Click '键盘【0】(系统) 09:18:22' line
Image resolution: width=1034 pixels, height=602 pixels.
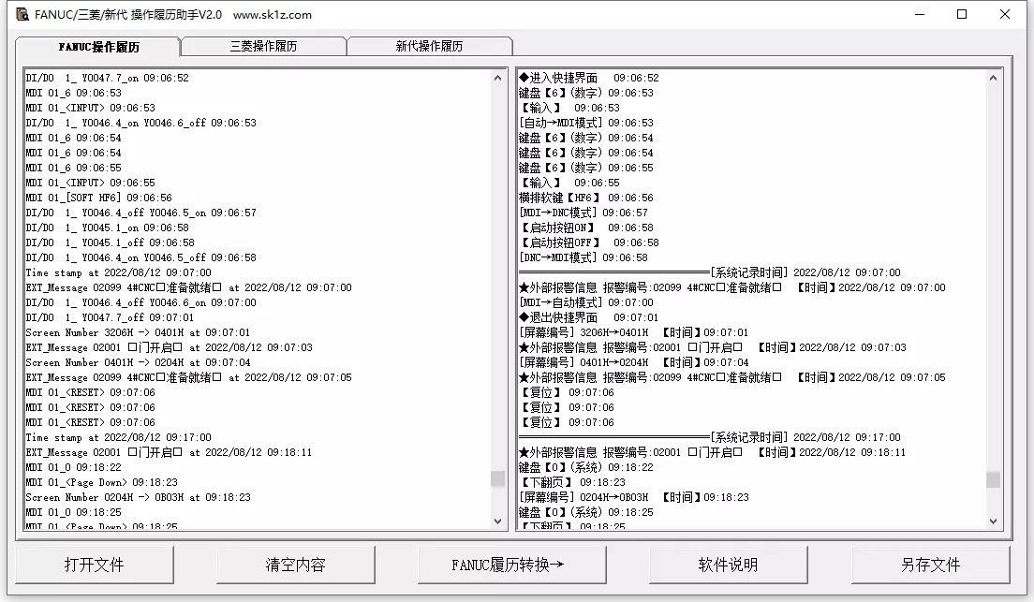coord(586,467)
